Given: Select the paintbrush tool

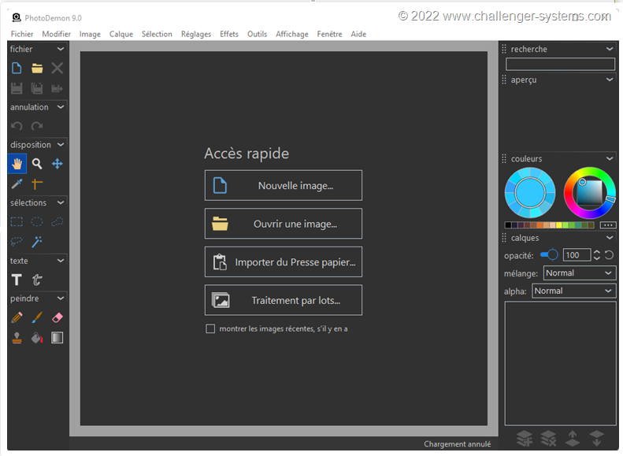Looking at the screenshot, I should 37,317.
